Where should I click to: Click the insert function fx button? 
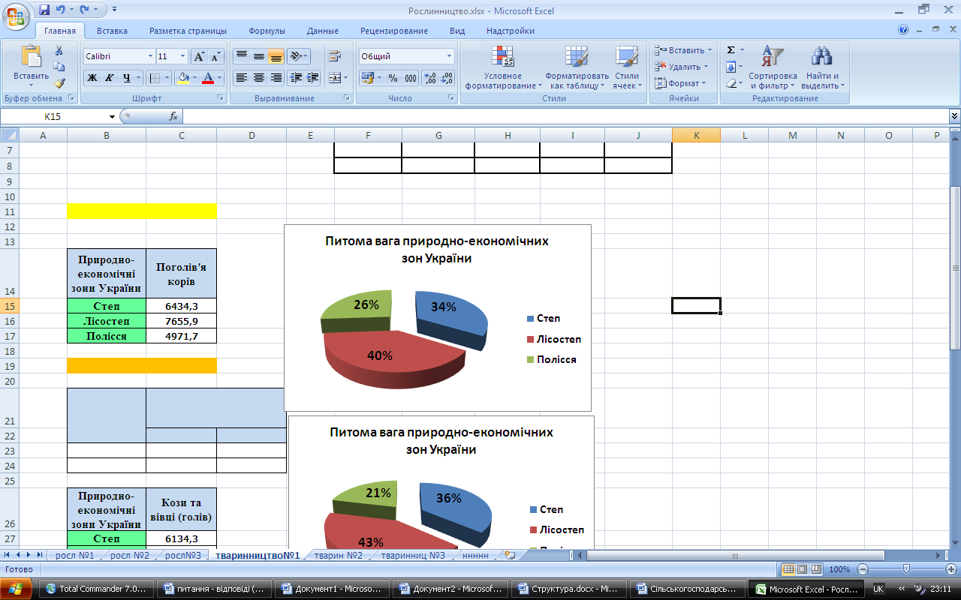pyautogui.click(x=173, y=116)
